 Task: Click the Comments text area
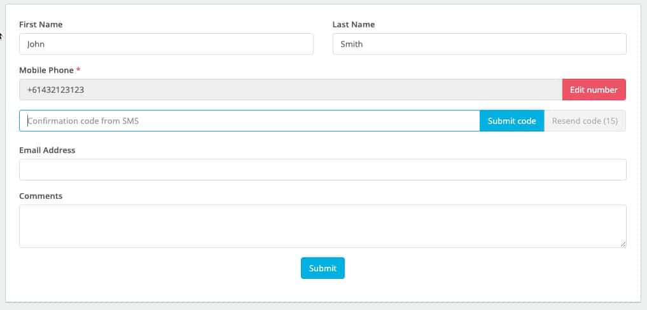[323, 226]
